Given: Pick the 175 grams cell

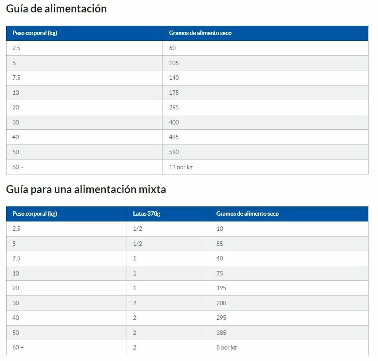Looking at the screenshot, I should click(174, 93).
